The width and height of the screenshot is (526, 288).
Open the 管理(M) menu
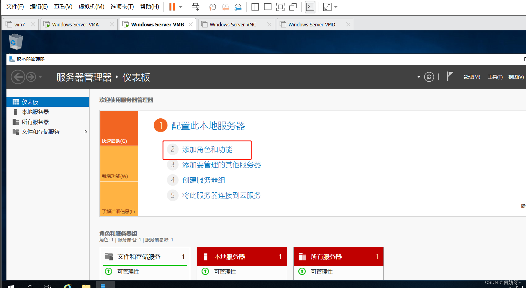[472, 77]
